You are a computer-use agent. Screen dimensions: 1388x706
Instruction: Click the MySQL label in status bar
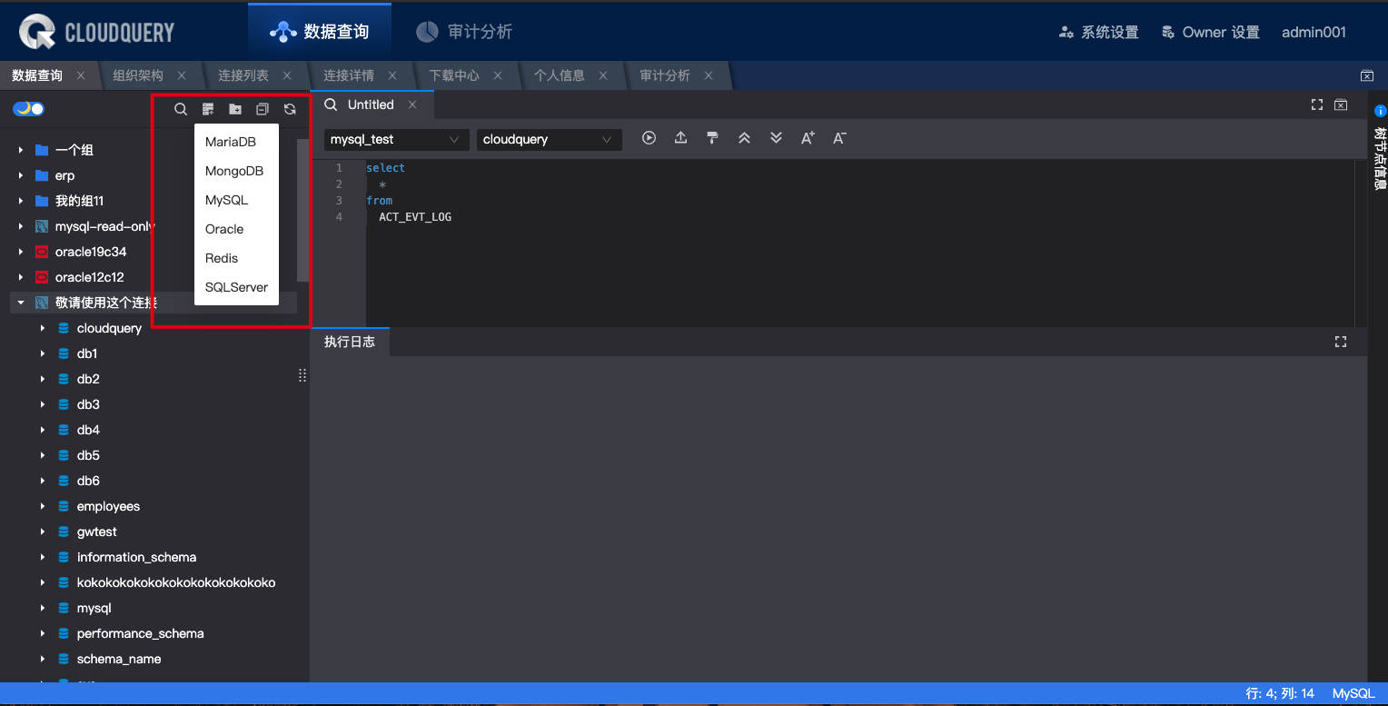pos(1353,693)
